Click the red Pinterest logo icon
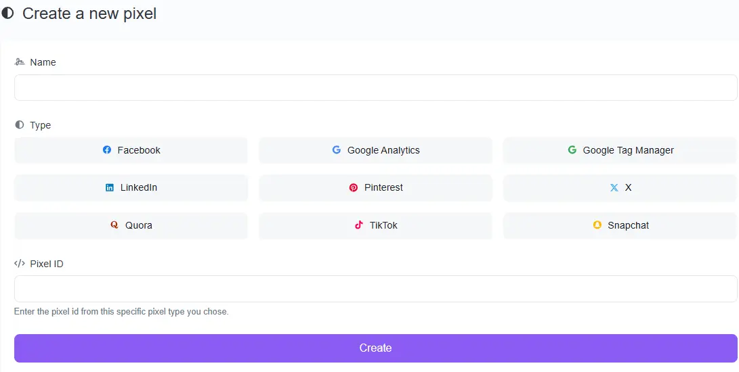Viewport: 739px width, 372px height. pos(354,187)
